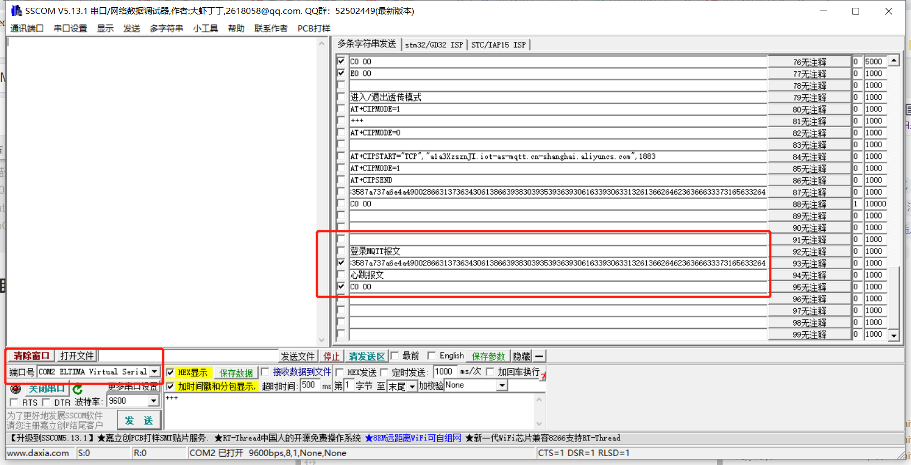This screenshot has height=465, width=911.
Task: Open the 串口设置 menu
Action: coord(70,28)
